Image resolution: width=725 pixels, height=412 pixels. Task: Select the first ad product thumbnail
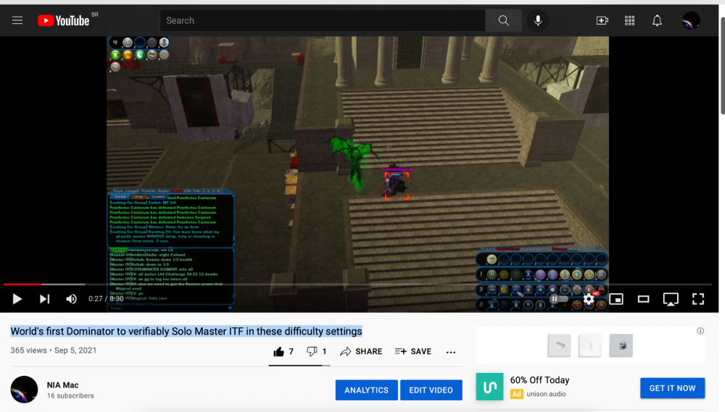coord(559,345)
